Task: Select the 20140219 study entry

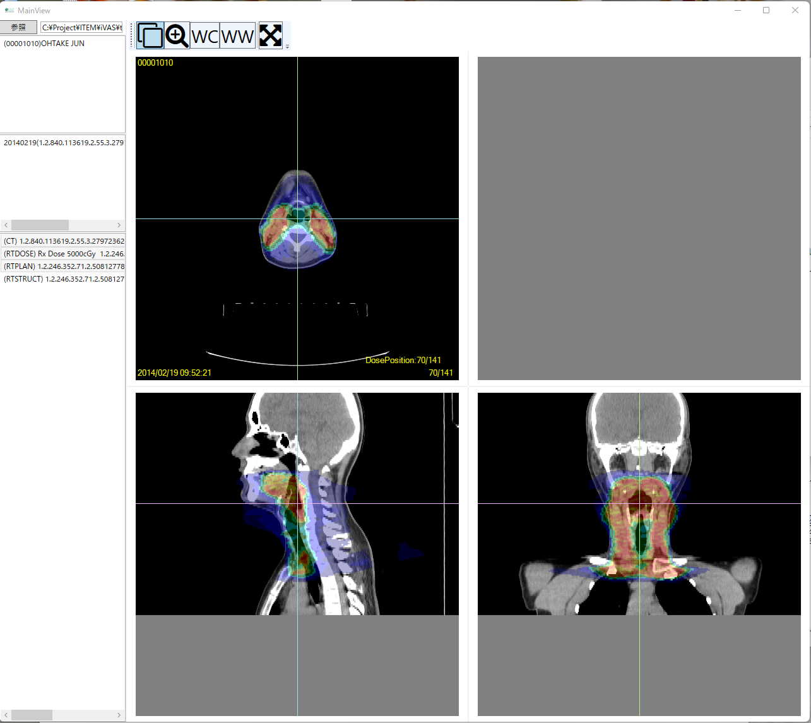Action: [63, 143]
